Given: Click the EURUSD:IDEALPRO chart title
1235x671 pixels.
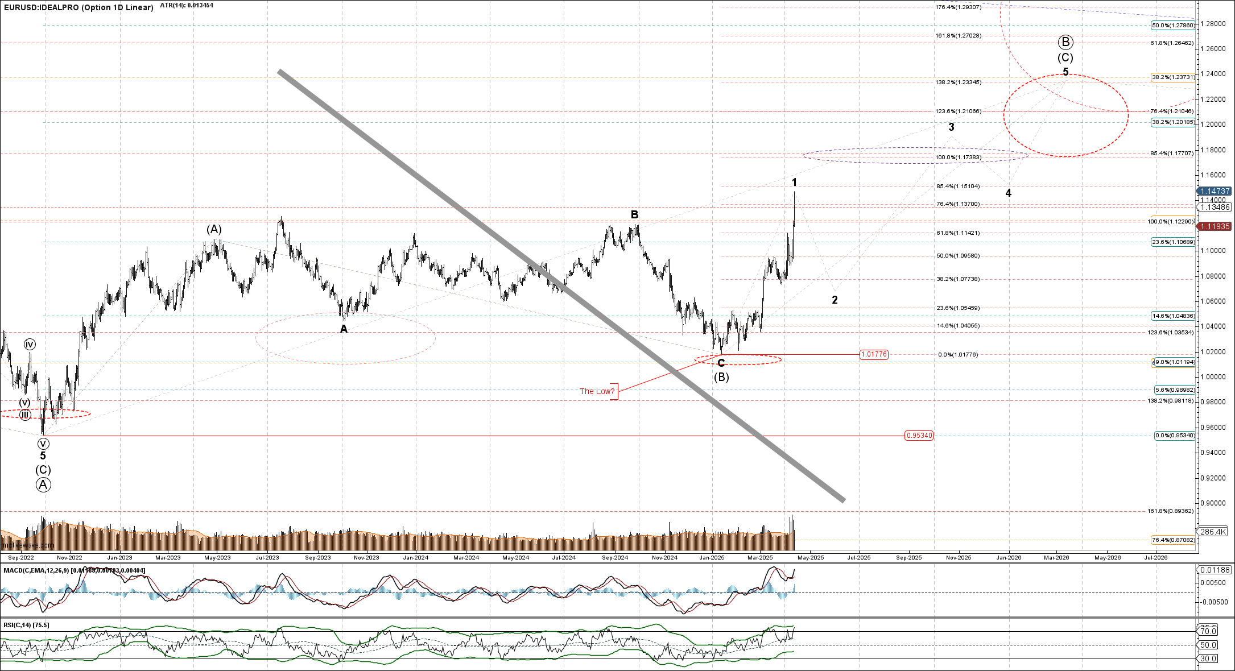Looking at the screenshot, I should [x=79, y=7].
